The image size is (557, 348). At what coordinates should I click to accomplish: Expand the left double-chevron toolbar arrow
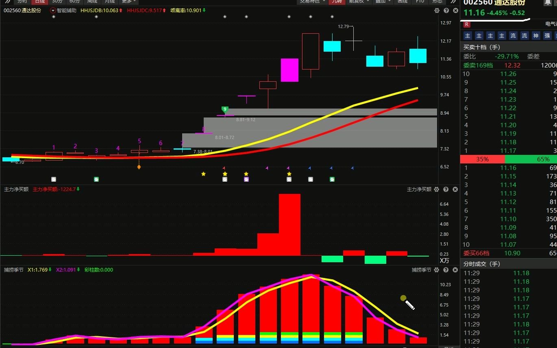coord(7,2)
